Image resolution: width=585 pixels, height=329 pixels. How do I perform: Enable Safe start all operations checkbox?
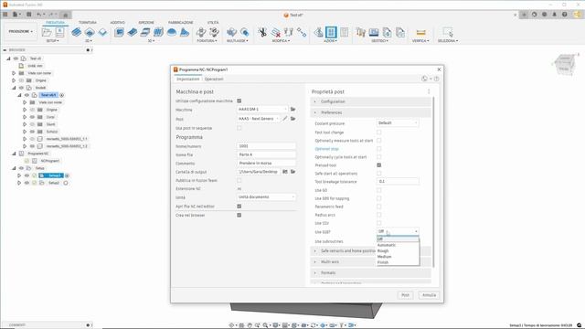(x=379, y=173)
